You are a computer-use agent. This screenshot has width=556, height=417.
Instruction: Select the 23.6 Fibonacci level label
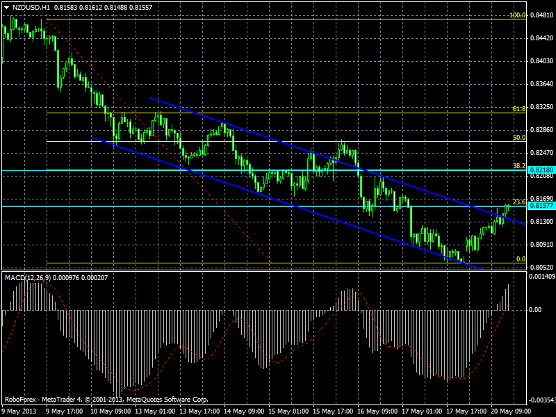tap(519, 202)
